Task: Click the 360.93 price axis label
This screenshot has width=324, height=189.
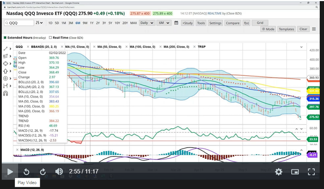Action: point(314,78)
